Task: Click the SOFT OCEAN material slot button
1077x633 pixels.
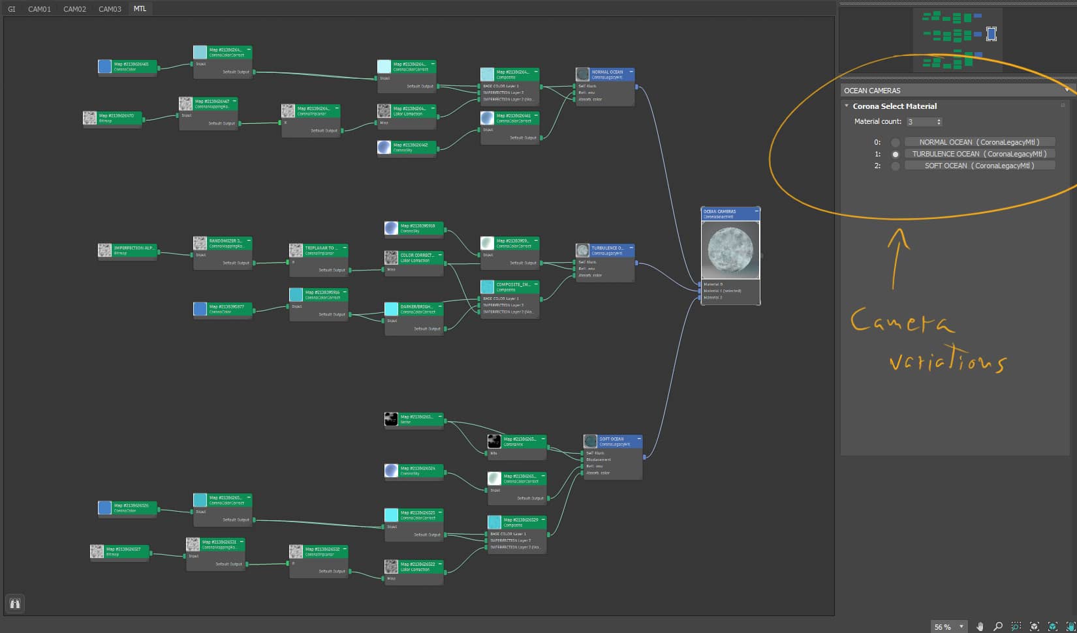Action: pos(979,166)
